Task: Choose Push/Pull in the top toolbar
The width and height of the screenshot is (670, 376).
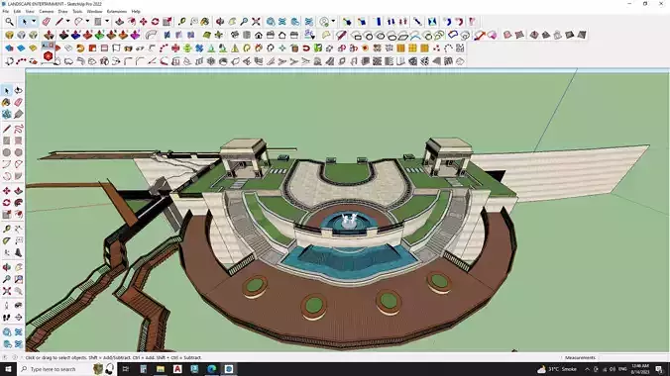Action: 120,22
